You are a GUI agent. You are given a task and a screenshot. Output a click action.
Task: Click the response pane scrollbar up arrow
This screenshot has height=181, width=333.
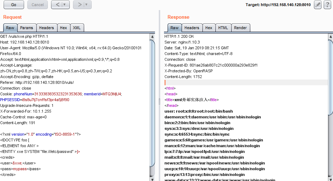330,37
